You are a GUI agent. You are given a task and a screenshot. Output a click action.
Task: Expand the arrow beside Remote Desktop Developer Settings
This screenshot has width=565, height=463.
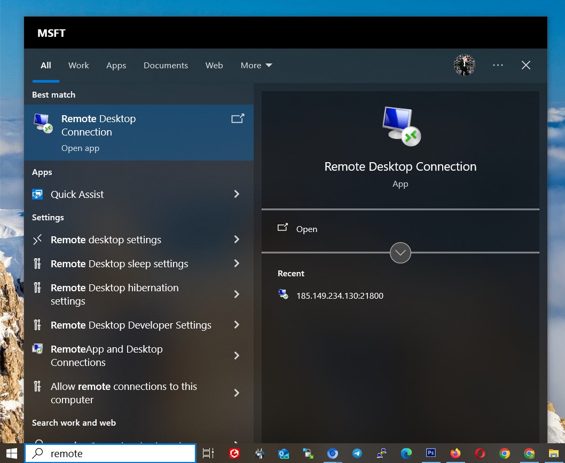click(237, 325)
